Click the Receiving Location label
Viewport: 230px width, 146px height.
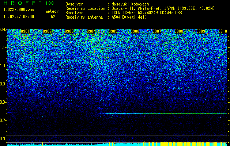pos(85,8)
